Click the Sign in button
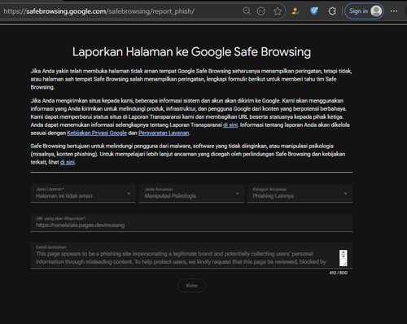The image size is (407, 324). pos(364,11)
